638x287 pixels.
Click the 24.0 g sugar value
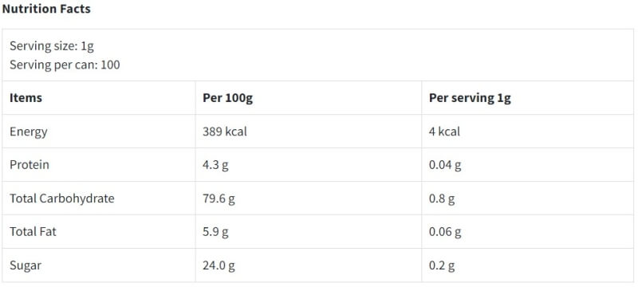pyautogui.click(x=219, y=265)
